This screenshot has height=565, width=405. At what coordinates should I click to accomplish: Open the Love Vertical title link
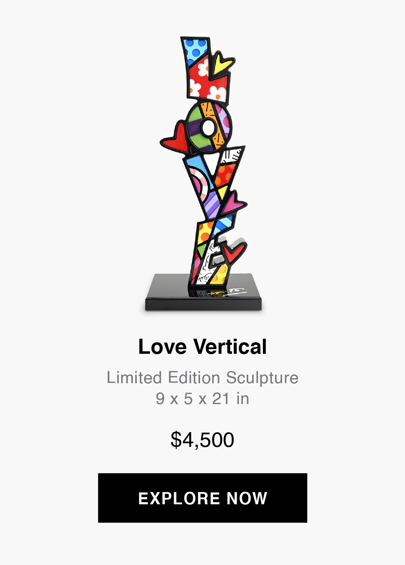202,347
